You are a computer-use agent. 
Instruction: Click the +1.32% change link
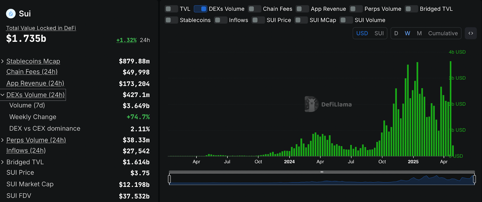tap(127, 40)
